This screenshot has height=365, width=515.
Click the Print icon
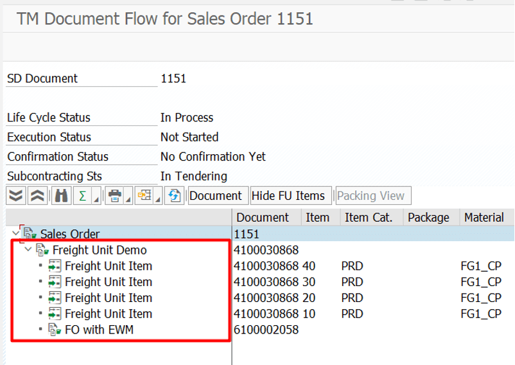point(115,196)
